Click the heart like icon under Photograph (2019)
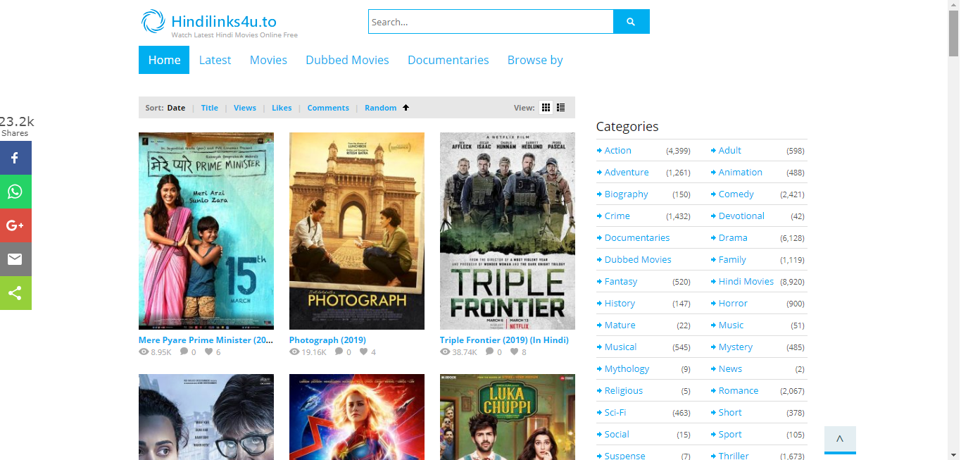961x460 pixels. pyautogui.click(x=363, y=352)
